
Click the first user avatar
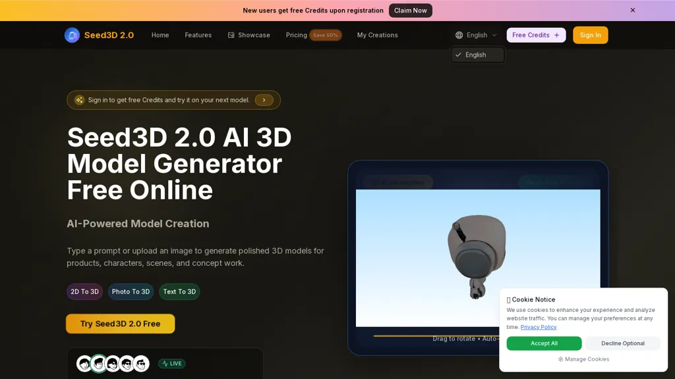84,363
